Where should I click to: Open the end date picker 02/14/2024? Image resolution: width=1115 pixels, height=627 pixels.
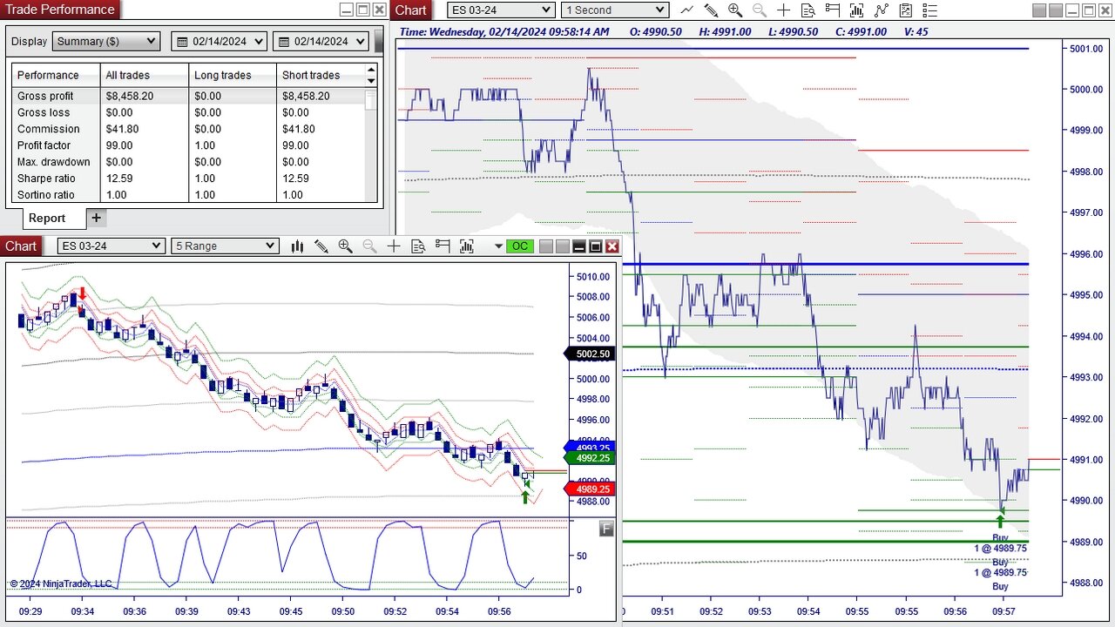point(321,41)
